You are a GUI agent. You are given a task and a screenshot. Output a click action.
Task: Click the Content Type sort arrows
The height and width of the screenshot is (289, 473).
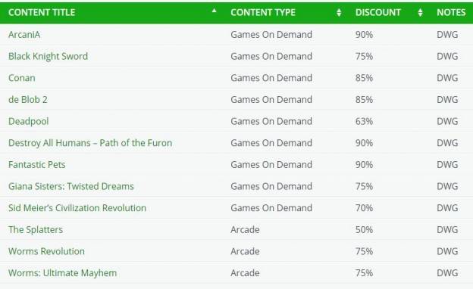(x=339, y=12)
